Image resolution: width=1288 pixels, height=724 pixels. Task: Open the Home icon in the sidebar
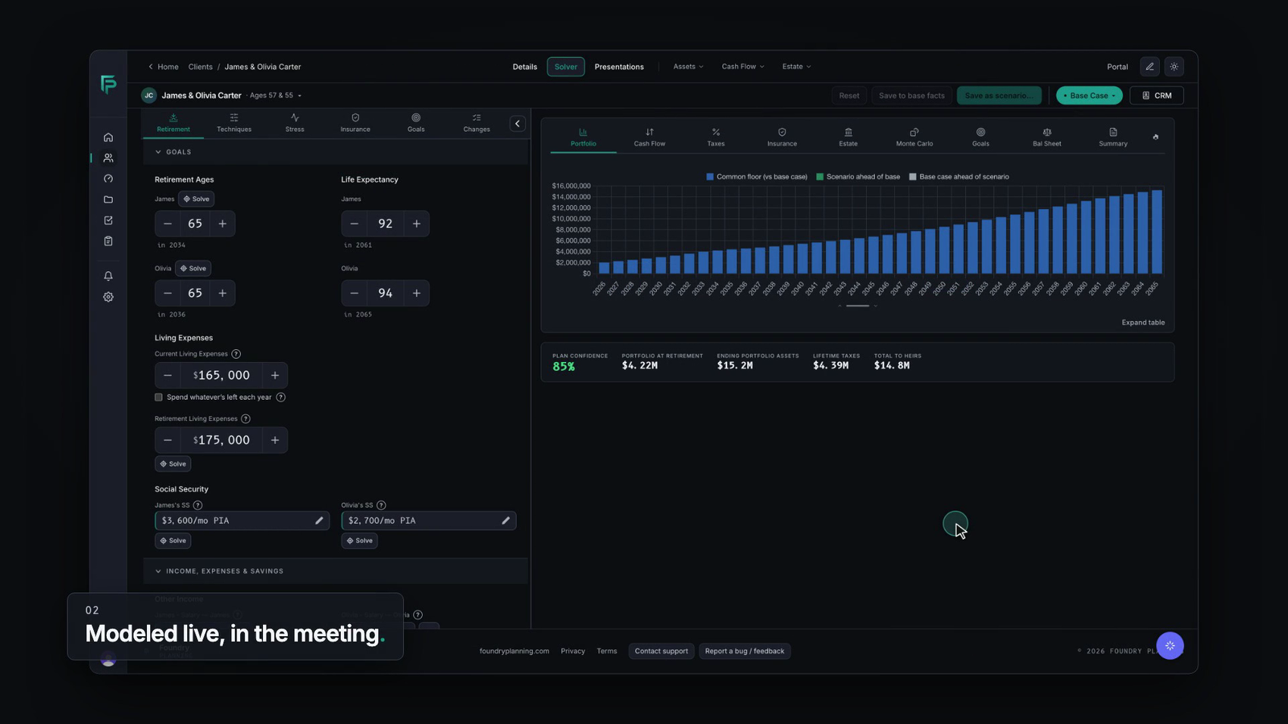point(108,137)
